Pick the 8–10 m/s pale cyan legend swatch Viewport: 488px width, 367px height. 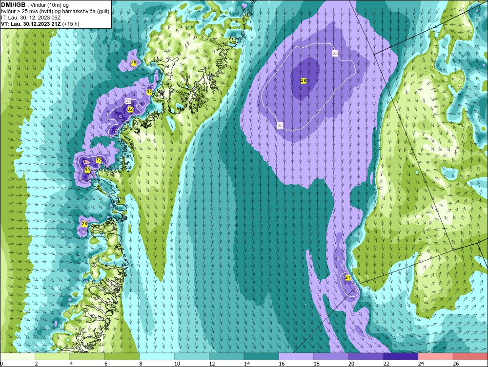pos(157,356)
